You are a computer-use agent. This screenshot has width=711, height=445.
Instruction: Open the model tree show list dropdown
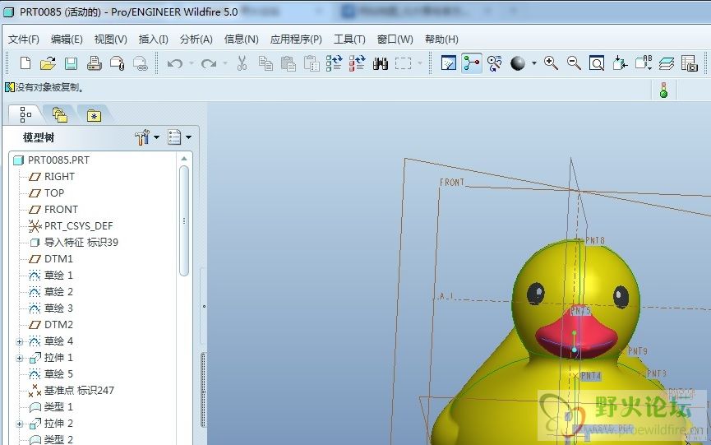pyautogui.click(x=179, y=137)
